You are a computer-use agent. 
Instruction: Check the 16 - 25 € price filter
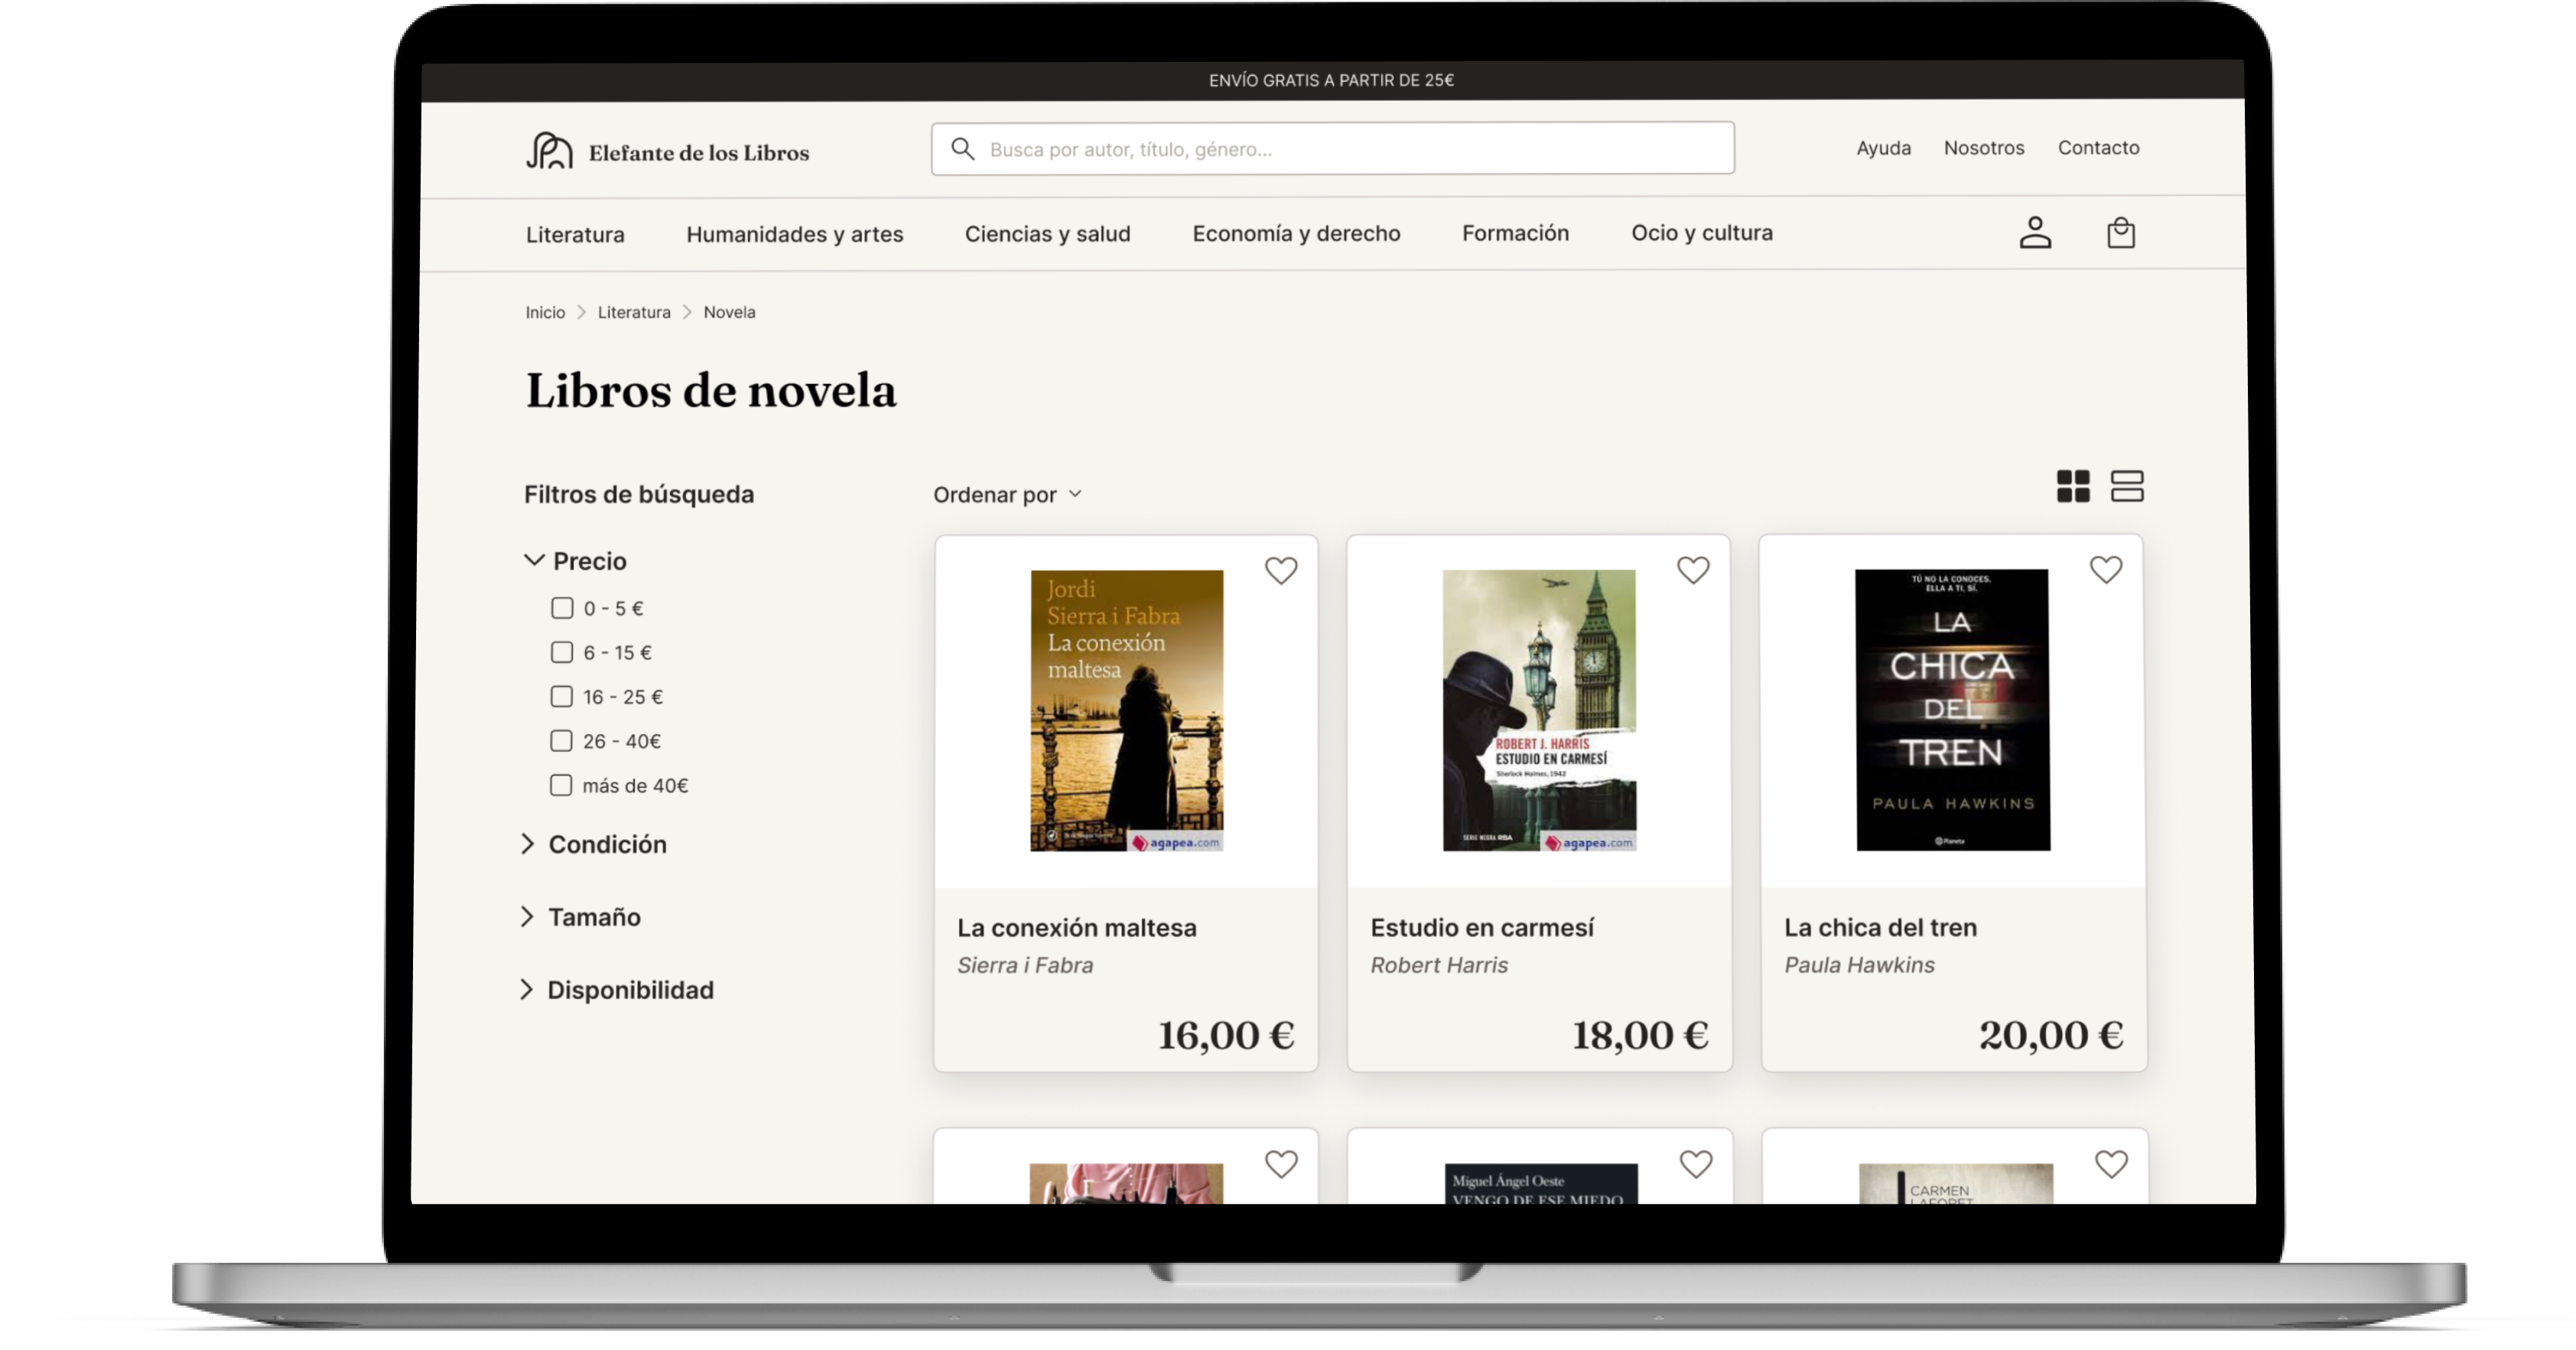pos(561,696)
